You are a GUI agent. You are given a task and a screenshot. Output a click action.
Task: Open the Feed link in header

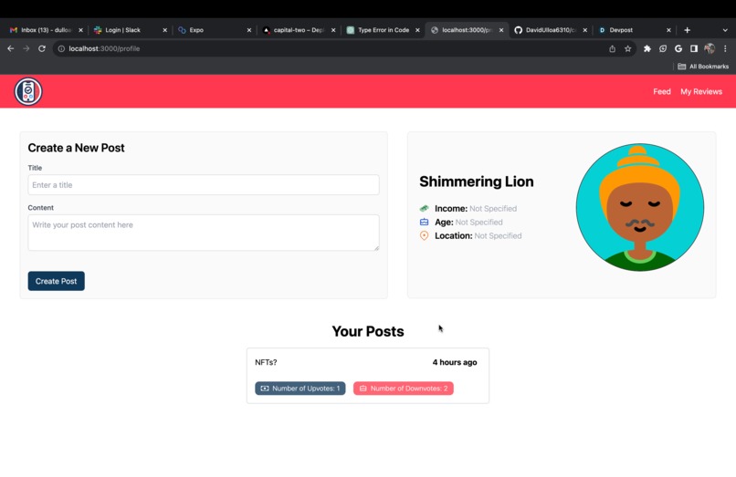tap(662, 91)
